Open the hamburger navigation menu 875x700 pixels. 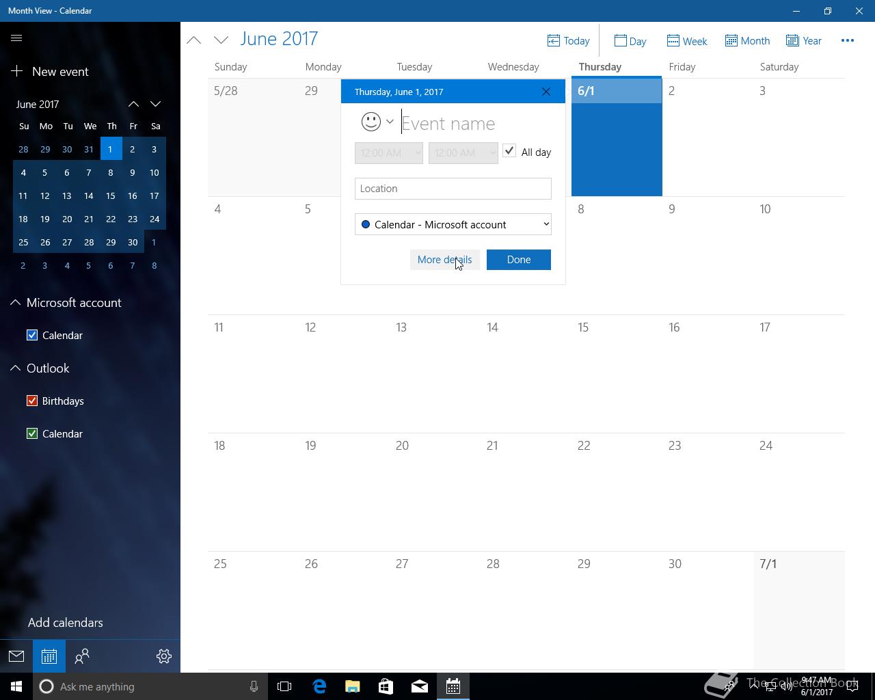coord(16,38)
